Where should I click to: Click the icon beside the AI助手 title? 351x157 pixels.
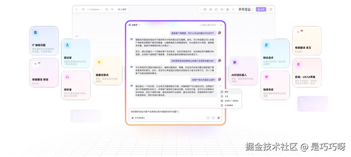click(x=139, y=25)
